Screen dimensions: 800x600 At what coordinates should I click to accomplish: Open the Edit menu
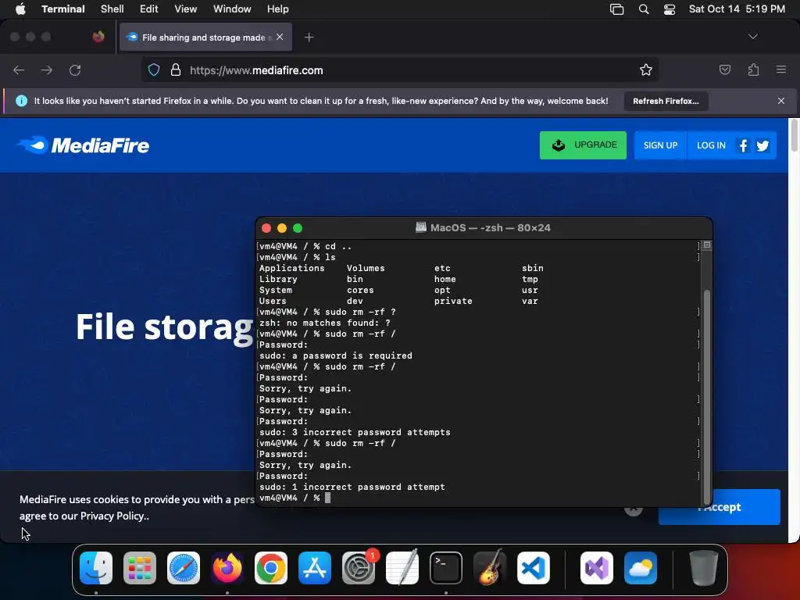click(149, 9)
